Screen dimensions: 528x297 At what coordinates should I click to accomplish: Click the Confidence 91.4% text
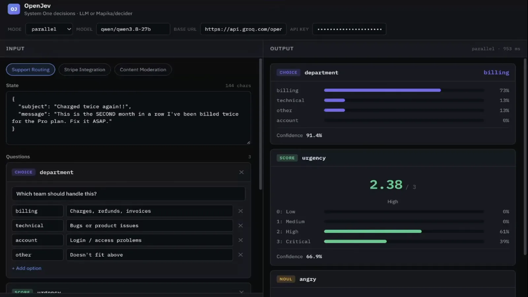[x=299, y=135]
